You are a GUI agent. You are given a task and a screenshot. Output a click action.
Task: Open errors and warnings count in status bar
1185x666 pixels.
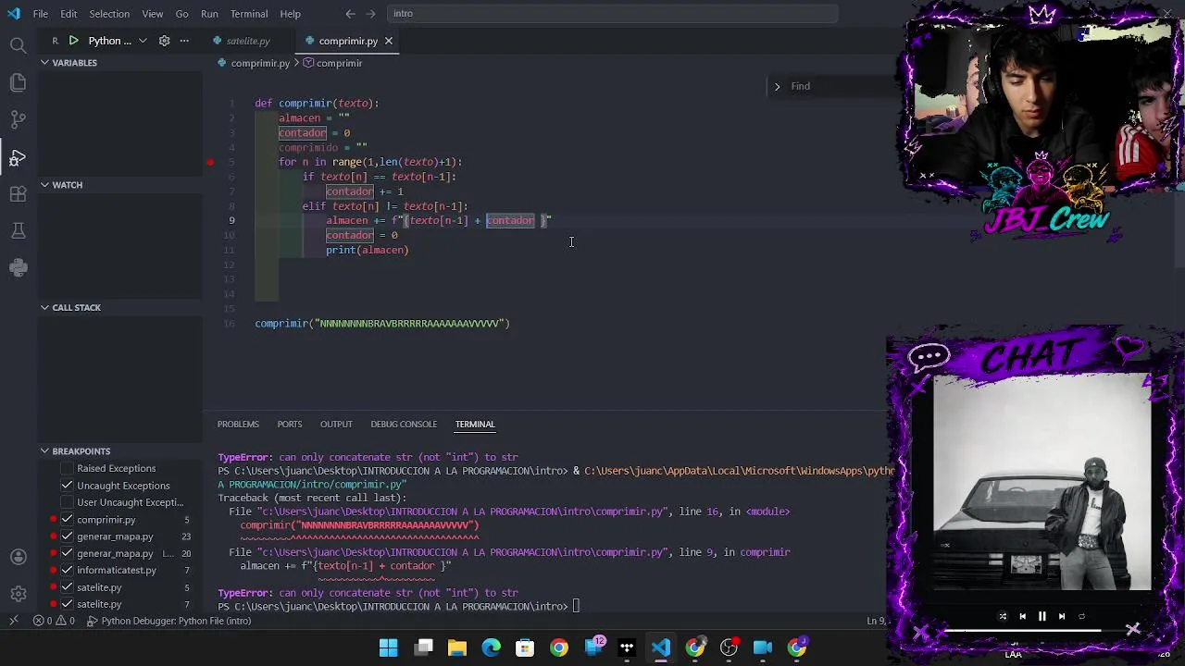click(55, 621)
